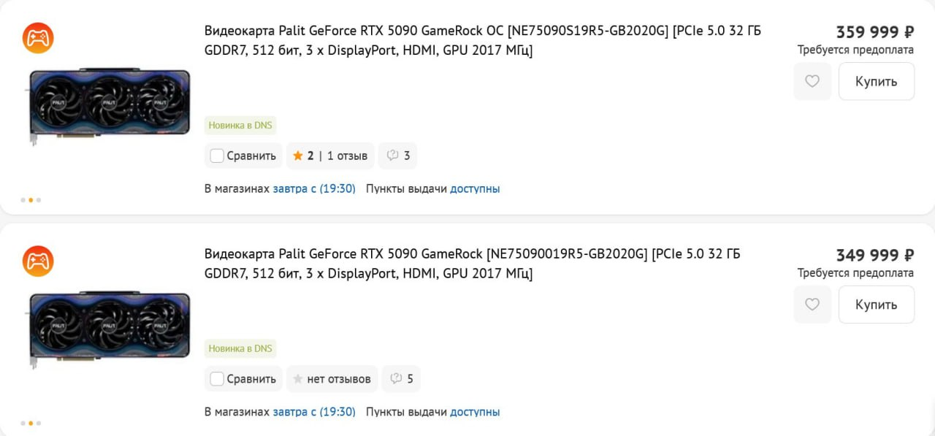The image size is (935, 436).
Task: Open second product's graphics card image
Action: coord(108,328)
